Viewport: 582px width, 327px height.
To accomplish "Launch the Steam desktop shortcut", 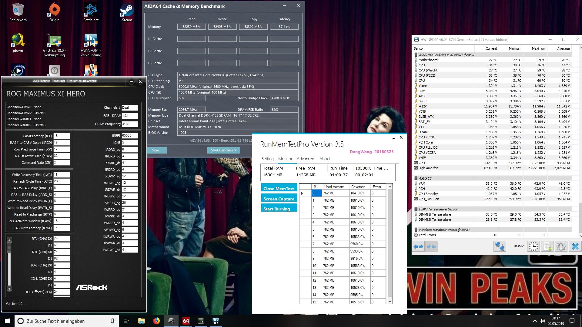I will (127, 12).
